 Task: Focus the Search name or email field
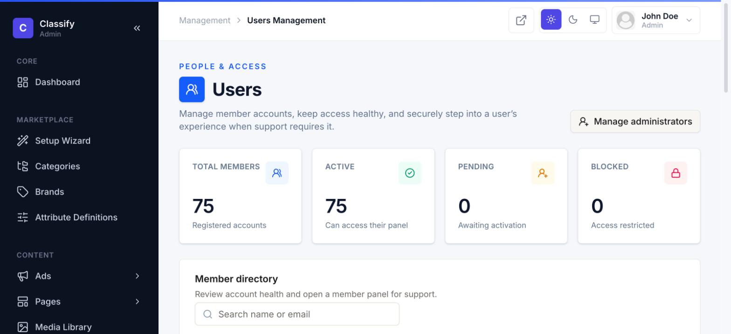coord(297,314)
